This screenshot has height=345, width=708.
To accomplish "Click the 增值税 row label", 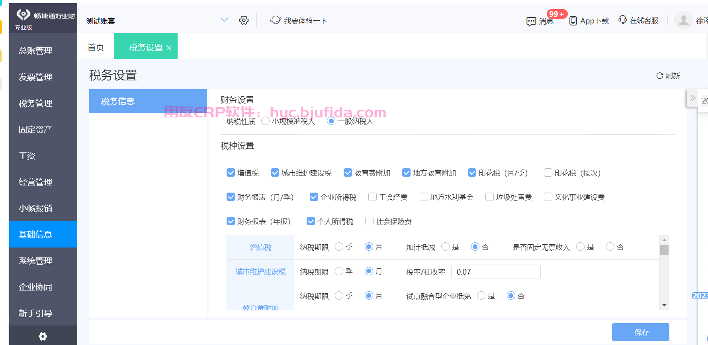I will [x=260, y=247].
